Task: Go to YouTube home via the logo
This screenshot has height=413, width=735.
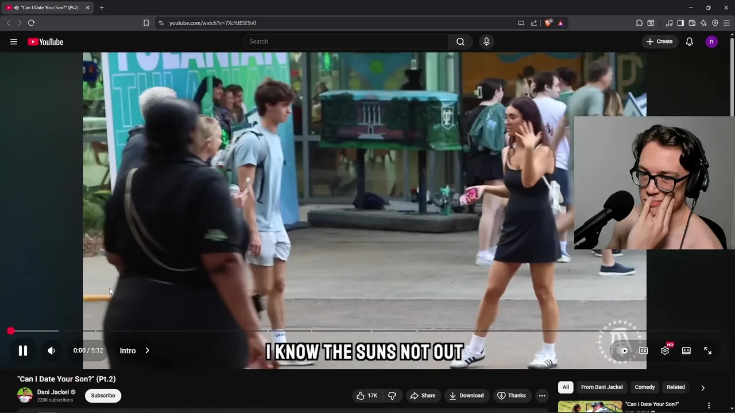Action: (x=45, y=42)
